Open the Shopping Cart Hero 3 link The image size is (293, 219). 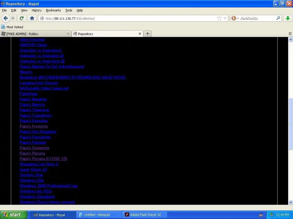pyautogui.click(x=39, y=164)
